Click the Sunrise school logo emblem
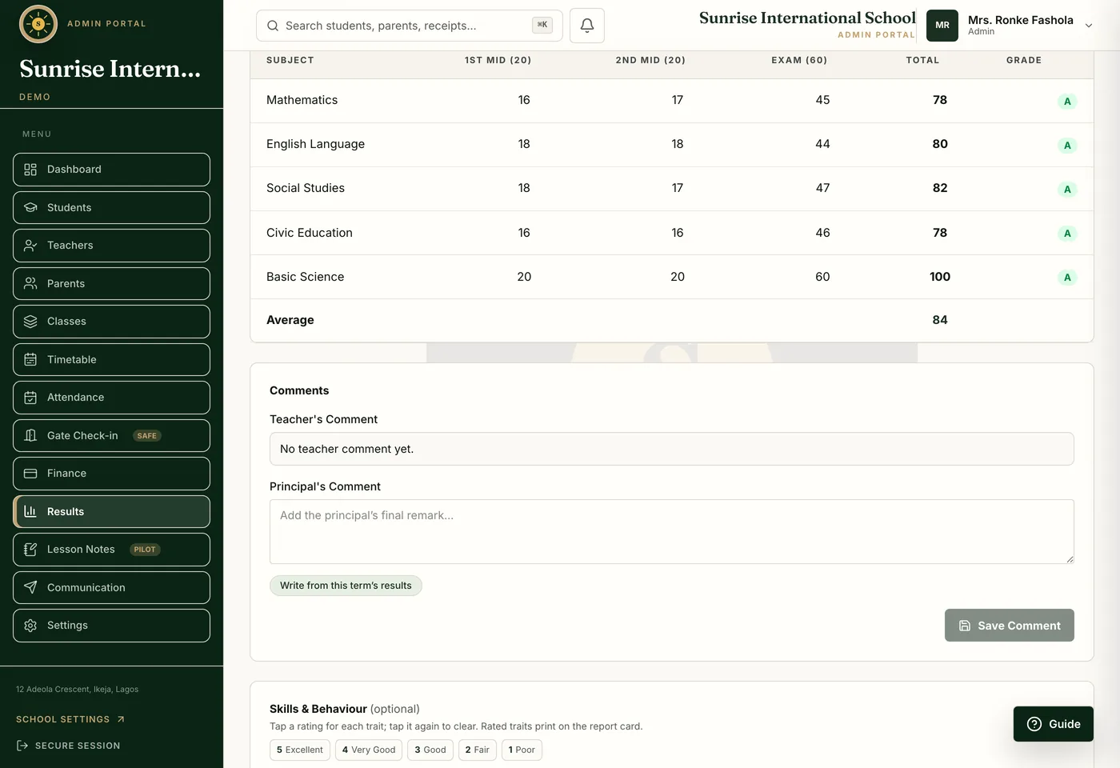Viewport: 1120px width, 768px height. pyautogui.click(x=38, y=24)
